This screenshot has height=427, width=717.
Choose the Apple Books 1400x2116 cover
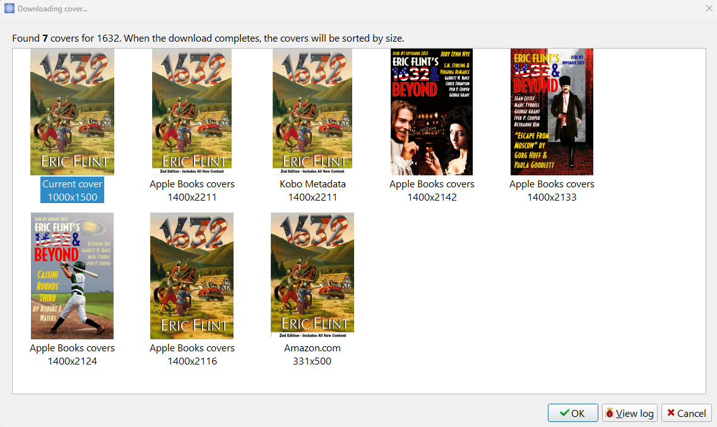pyautogui.click(x=192, y=276)
